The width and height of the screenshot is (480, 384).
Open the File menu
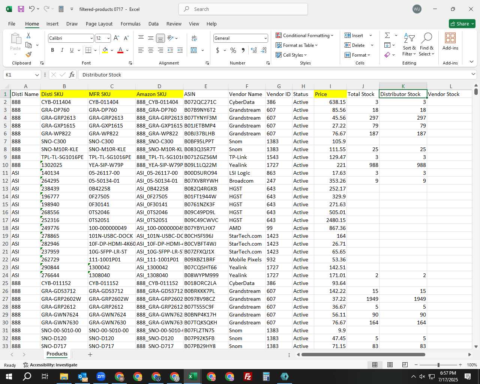point(12,24)
